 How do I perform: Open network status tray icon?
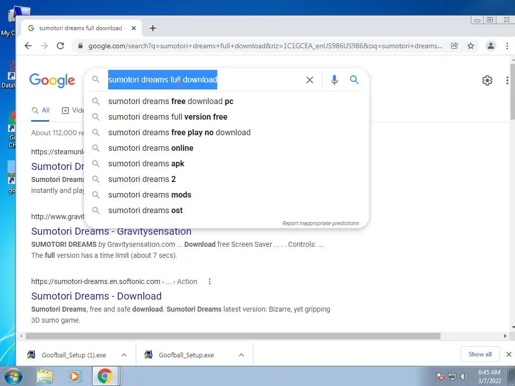pyautogui.click(x=452, y=376)
